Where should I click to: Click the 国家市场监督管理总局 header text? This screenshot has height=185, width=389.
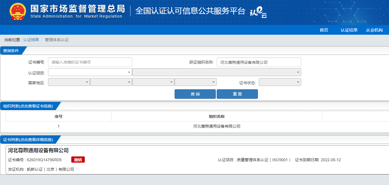pyautogui.click(x=77, y=9)
